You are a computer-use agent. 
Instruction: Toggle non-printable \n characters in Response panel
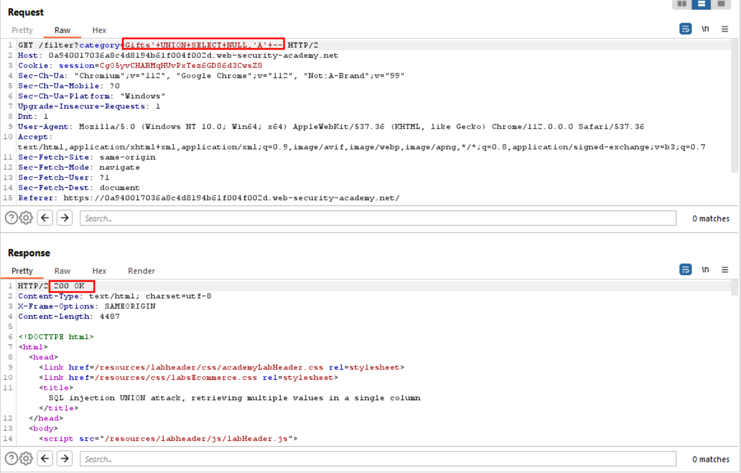[705, 270]
